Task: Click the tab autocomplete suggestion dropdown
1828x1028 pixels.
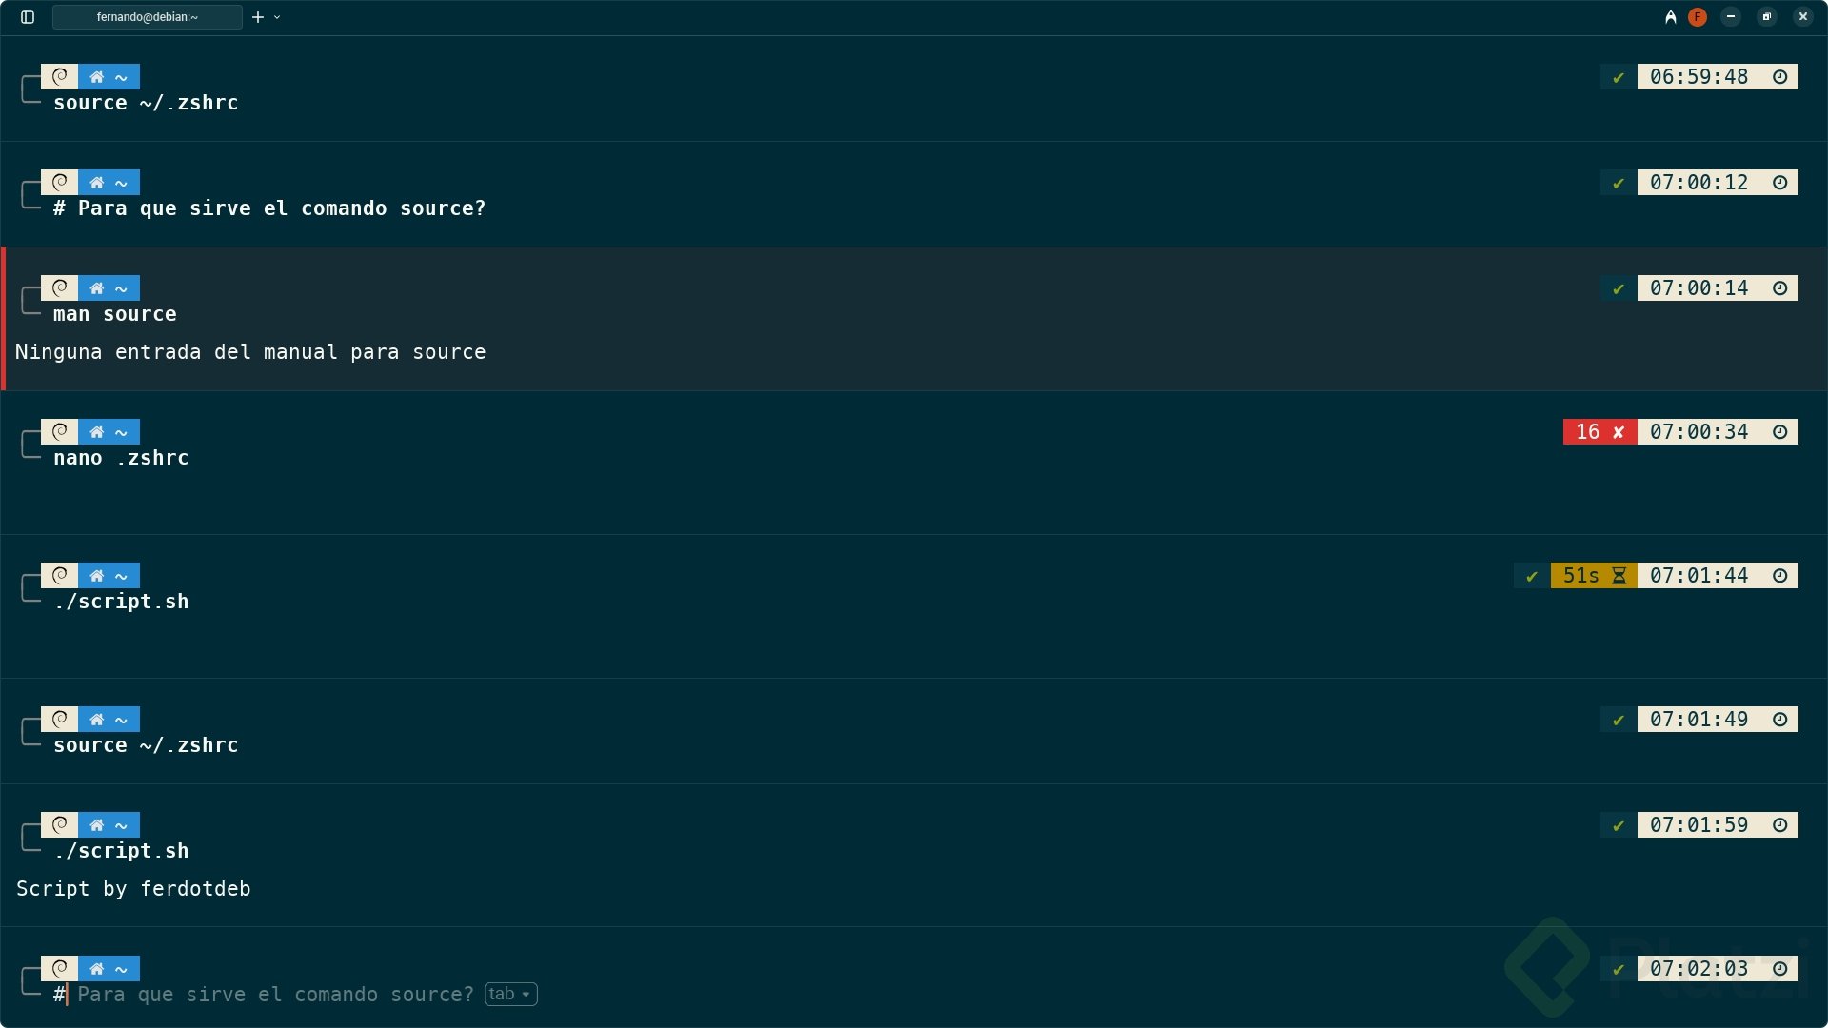Action: pos(510,994)
